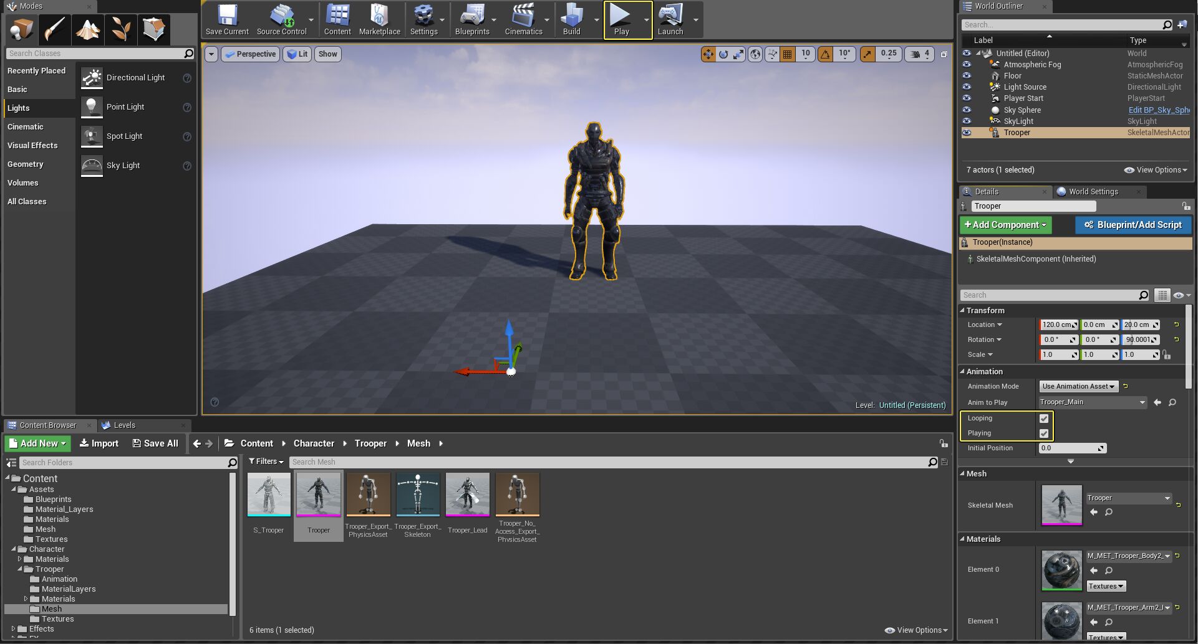Uncheck the Playing checkbox
This screenshot has height=644, width=1198.
1043,433
